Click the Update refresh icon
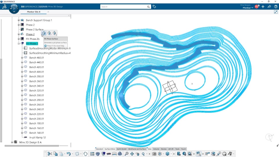 tap(77, 154)
